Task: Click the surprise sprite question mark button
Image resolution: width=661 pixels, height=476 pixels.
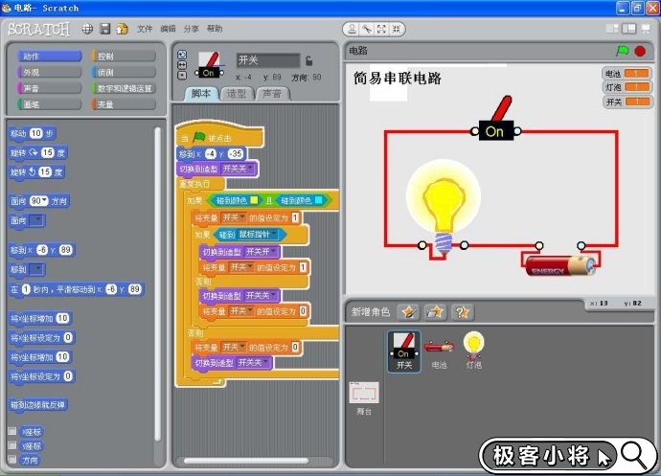Action: 463,311
